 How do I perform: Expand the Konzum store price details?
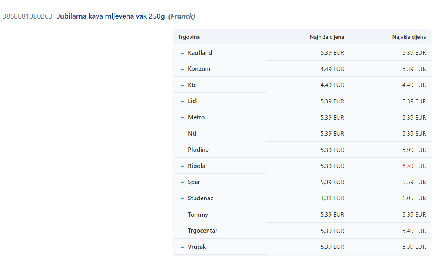(x=182, y=69)
